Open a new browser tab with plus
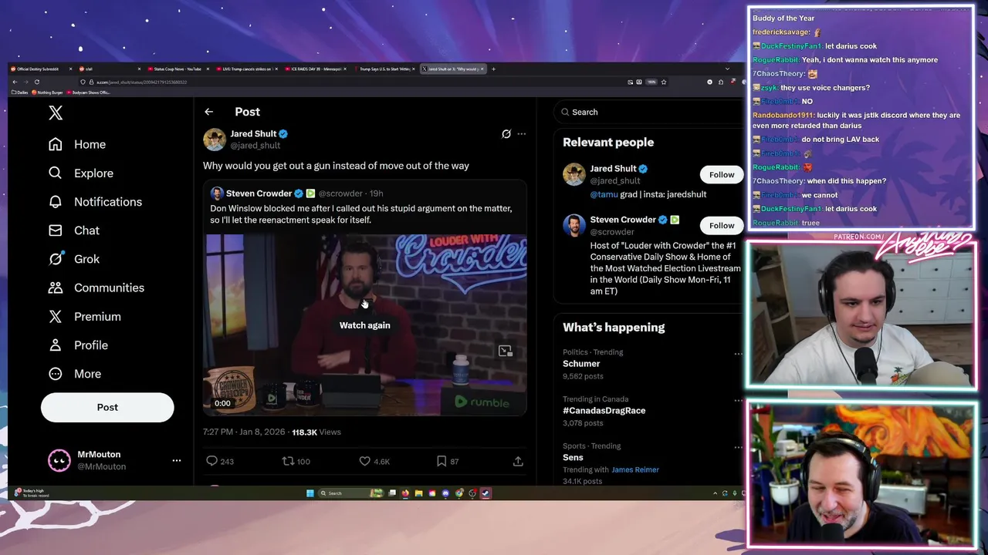 point(494,69)
